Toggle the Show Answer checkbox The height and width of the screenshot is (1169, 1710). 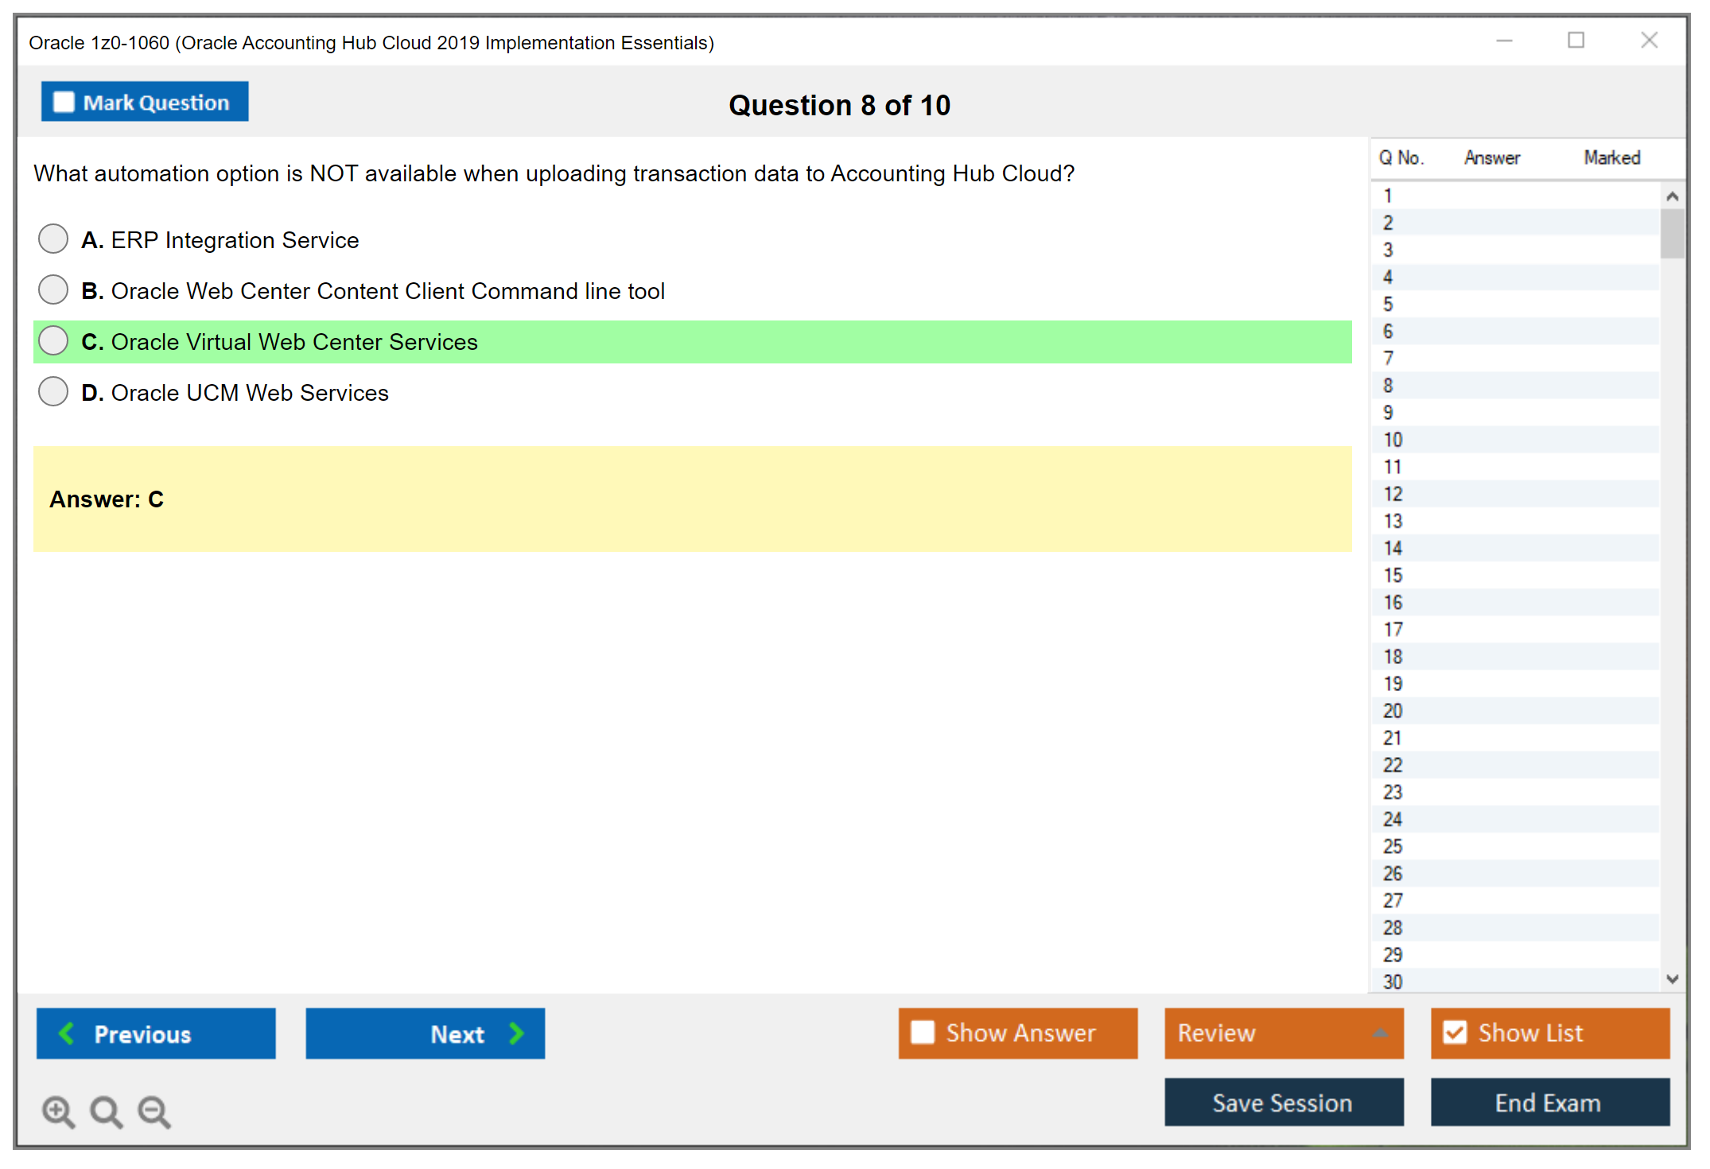923,1032
